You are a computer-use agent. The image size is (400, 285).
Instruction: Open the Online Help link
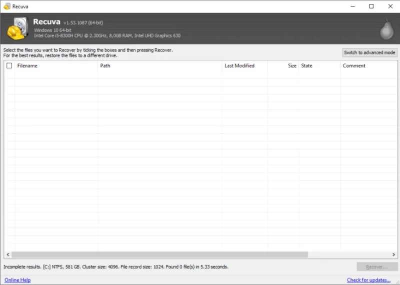(x=17, y=280)
